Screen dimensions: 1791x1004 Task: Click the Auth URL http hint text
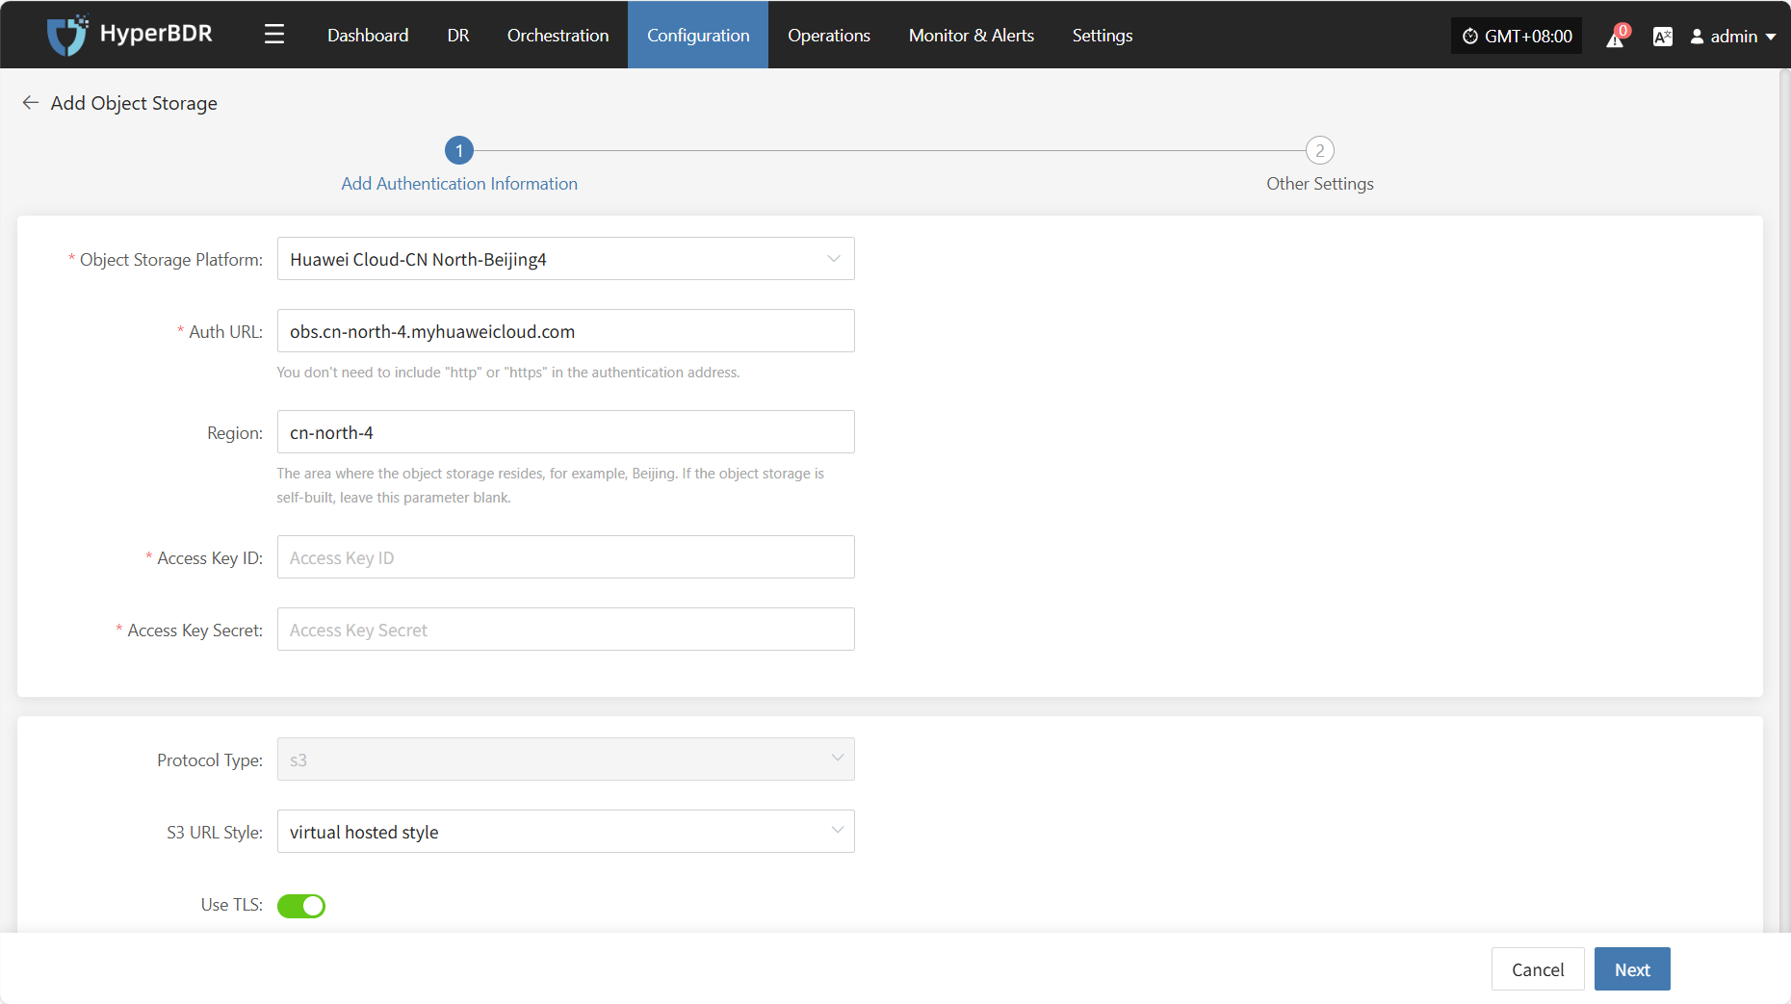tap(508, 373)
